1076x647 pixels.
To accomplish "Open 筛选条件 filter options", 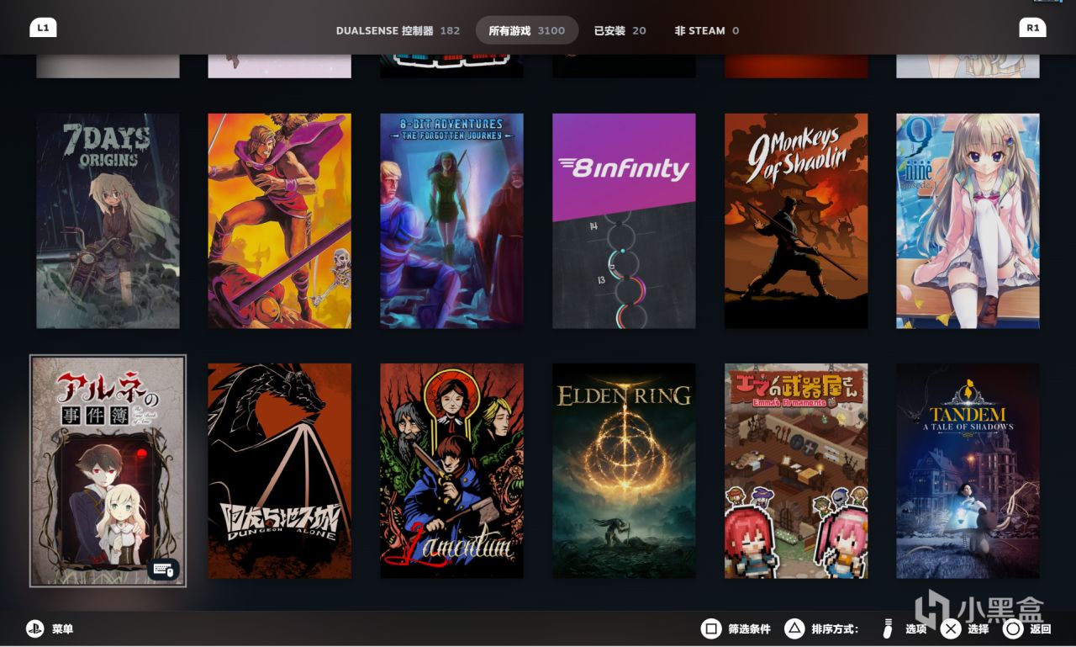I will point(750,629).
